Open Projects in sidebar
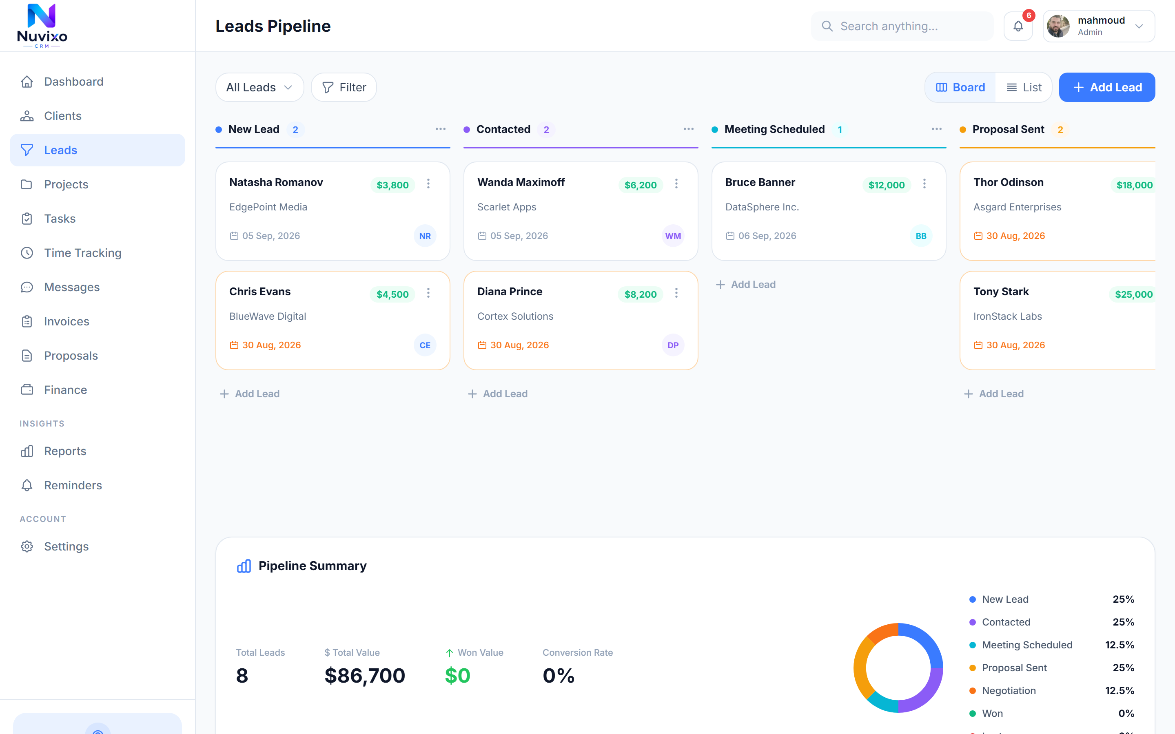The width and height of the screenshot is (1175, 734). 97,184
